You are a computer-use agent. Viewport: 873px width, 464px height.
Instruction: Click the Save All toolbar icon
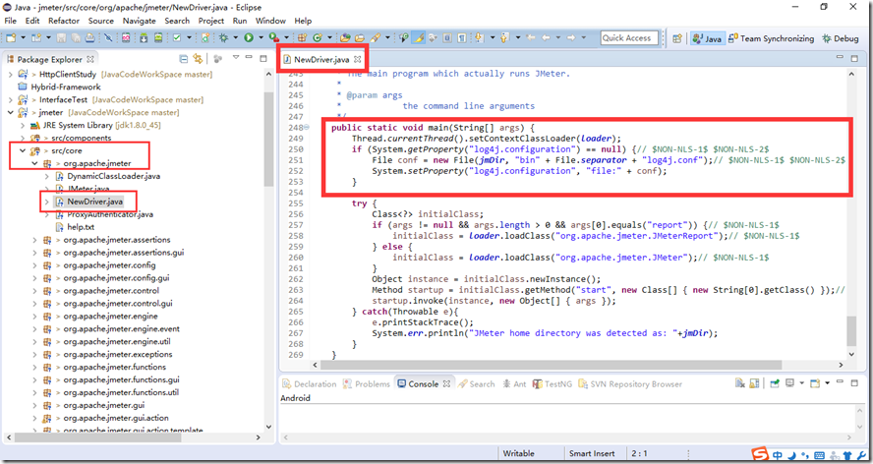point(75,38)
